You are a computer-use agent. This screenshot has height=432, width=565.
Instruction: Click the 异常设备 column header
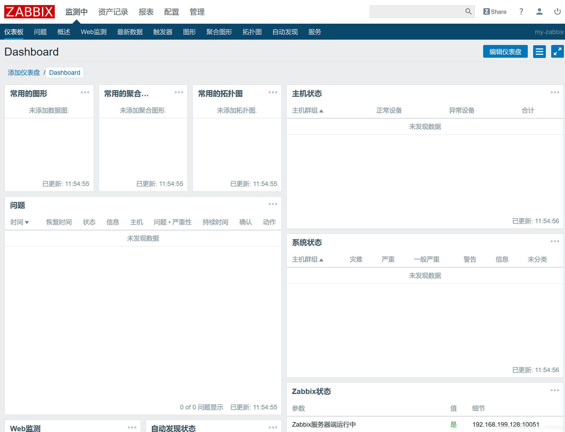462,110
